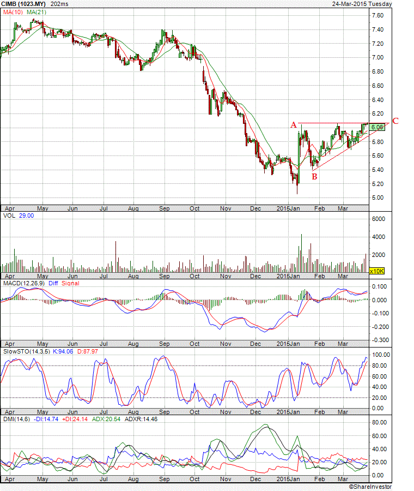
Task: Click the VOL 29.00 label
Action: point(19,215)
